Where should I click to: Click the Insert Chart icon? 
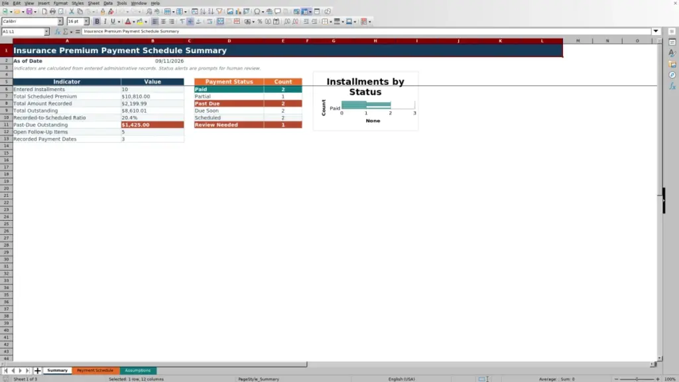[238, 11]
